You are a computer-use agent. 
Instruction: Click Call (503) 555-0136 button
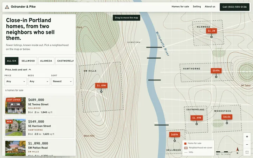[234, 7]
